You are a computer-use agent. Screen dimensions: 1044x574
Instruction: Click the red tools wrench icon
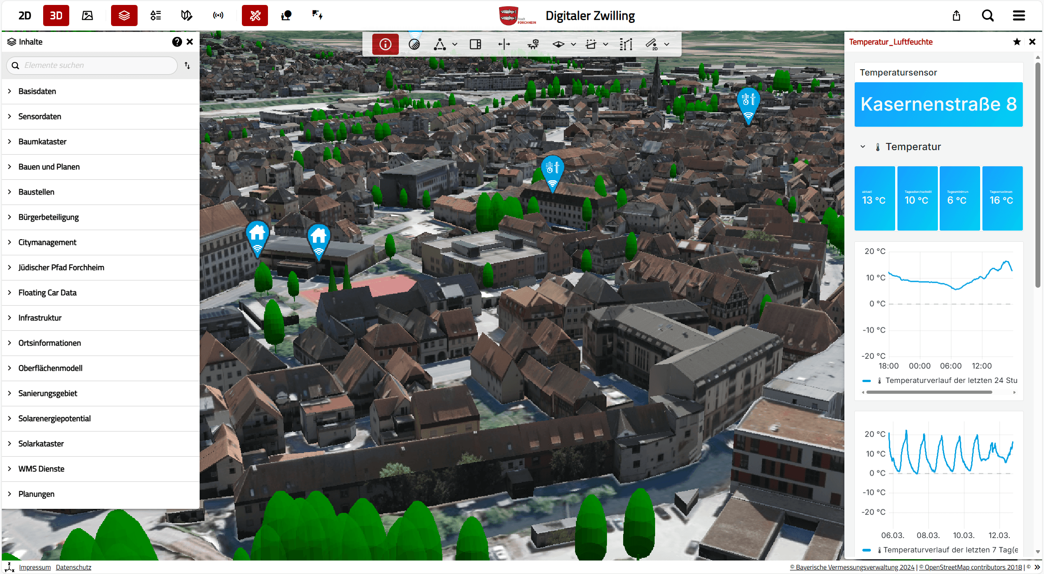(254, 16)
